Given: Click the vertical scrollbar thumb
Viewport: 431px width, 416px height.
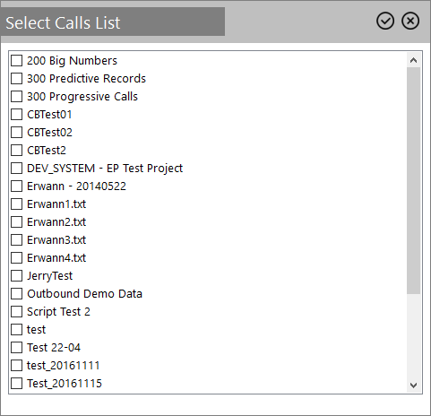Looking at the screenshot, I should click(413, 180).
